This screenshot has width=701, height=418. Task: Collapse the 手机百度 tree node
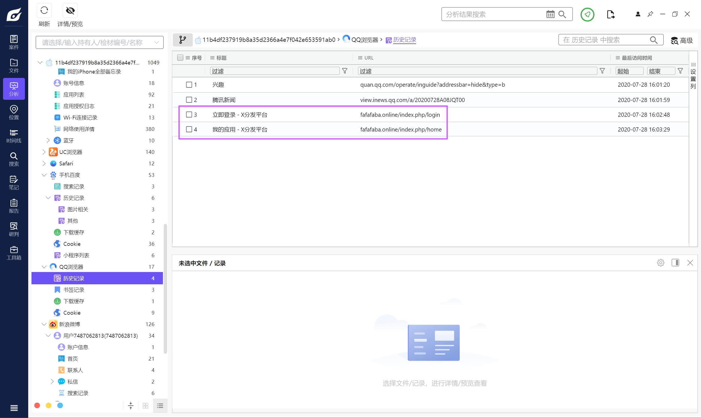(x=44, y=175)
